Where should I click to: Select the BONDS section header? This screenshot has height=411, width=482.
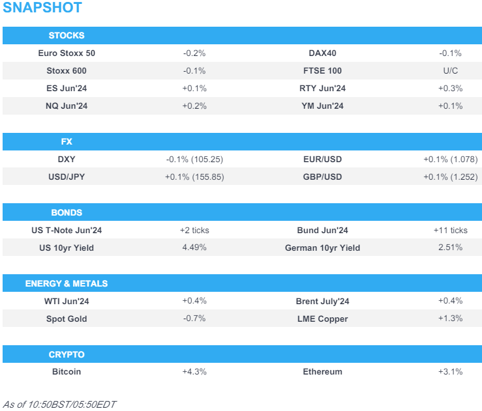click(67, 212)
